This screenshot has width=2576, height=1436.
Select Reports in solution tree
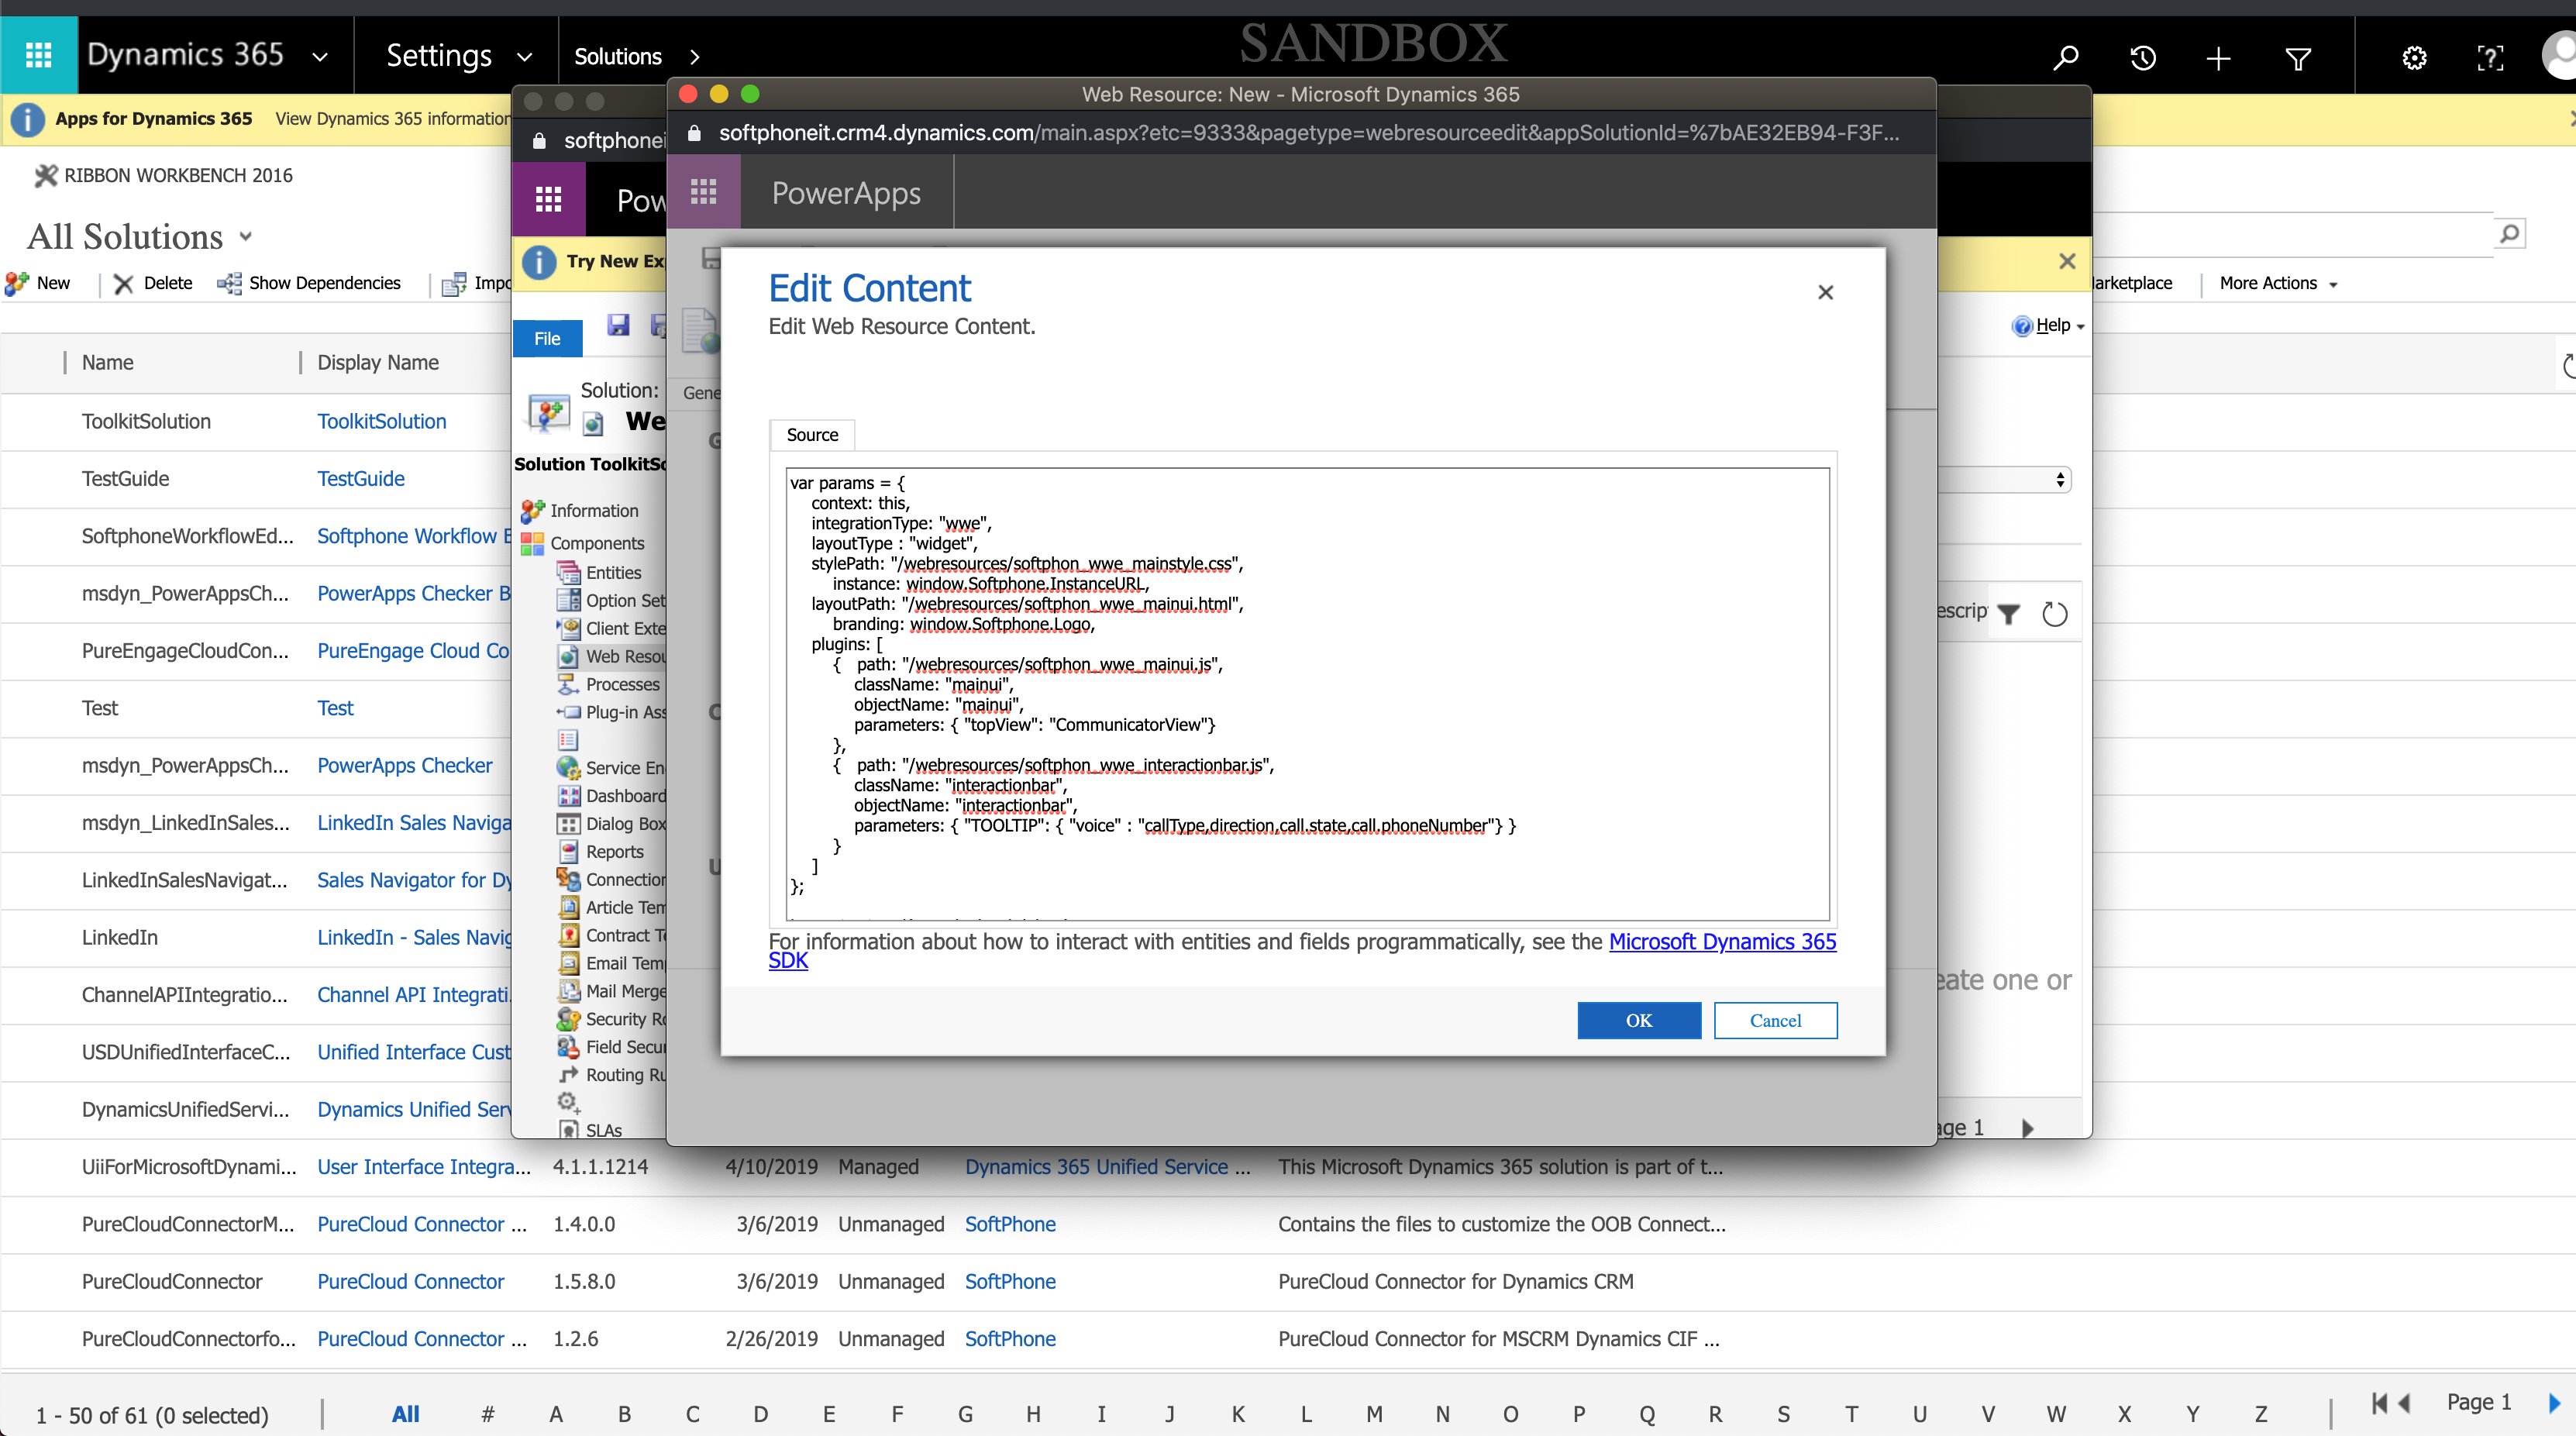614,851
